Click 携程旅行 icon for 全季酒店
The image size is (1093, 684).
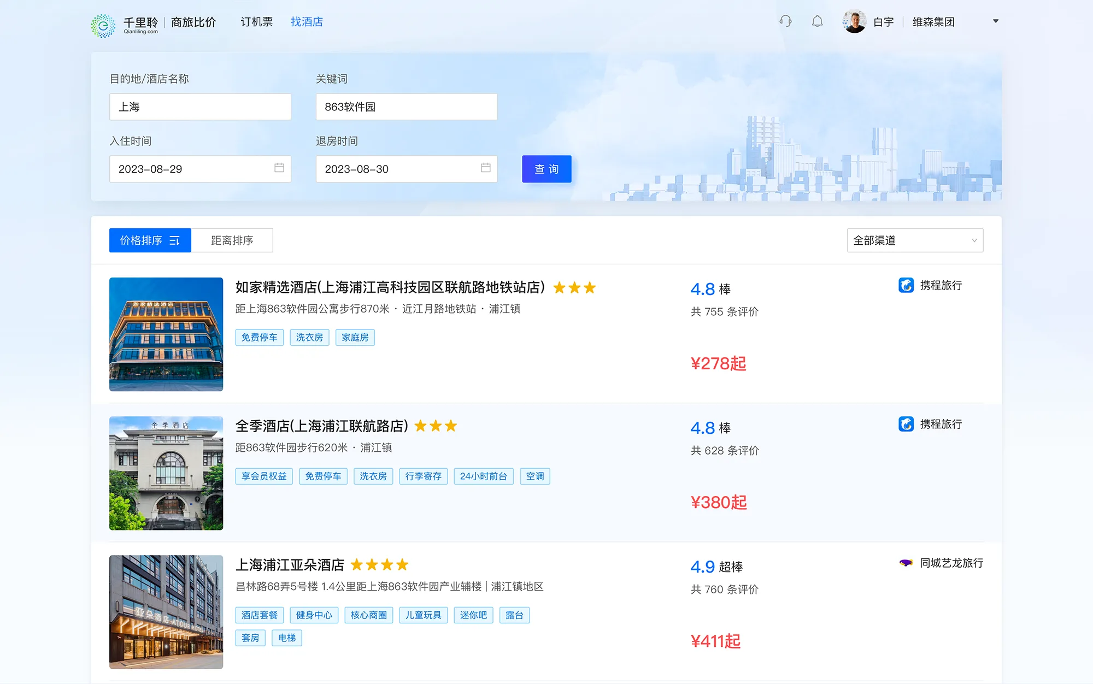coord(906,424)
